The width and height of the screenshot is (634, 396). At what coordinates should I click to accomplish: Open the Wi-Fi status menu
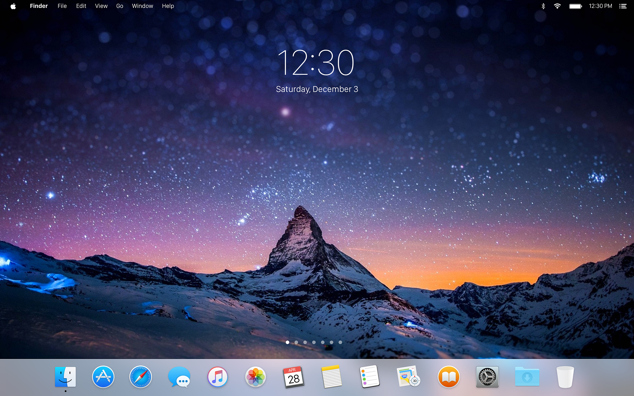(x=557, y=6)
